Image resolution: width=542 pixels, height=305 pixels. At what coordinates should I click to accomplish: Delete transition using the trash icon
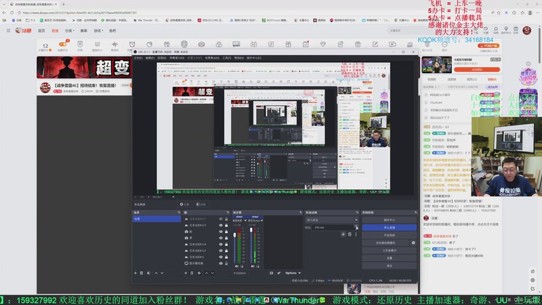click(x=350, y=234)
